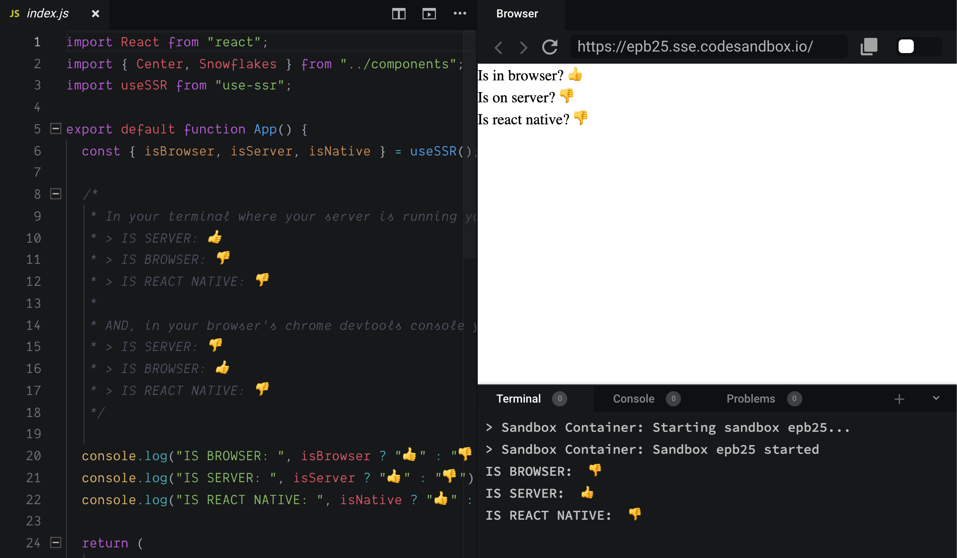Select the Browser panel tab
This screenshot has width=957, height=558.
tap(517, 14)
